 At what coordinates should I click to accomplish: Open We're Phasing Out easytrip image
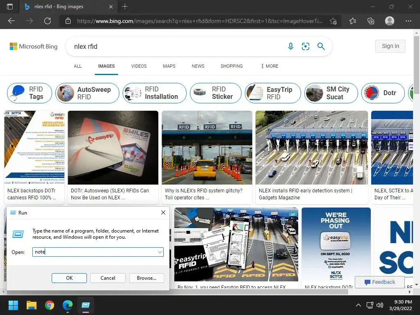336,244
